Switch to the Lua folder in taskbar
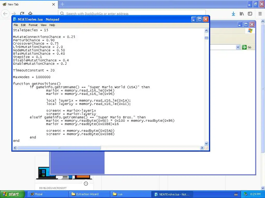The image size is (265, 198). coord(131,194)
